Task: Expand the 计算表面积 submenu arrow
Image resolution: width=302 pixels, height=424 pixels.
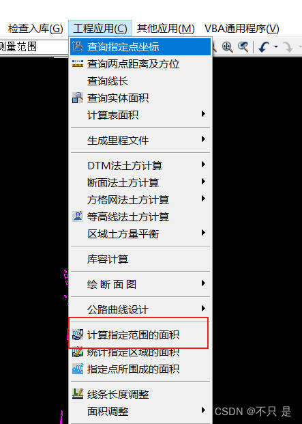Action: click(x=204, y=114)
